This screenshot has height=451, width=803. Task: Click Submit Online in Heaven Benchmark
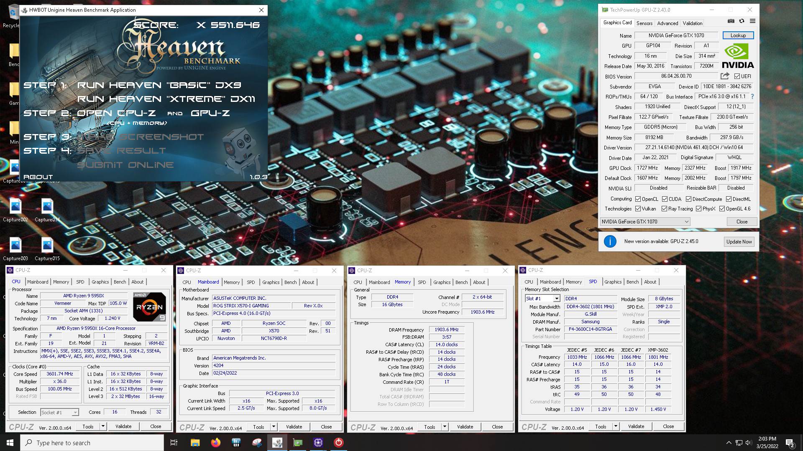(x=125, y=165)
